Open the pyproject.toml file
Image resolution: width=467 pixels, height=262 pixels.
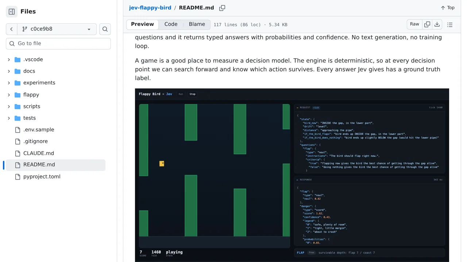42,176
